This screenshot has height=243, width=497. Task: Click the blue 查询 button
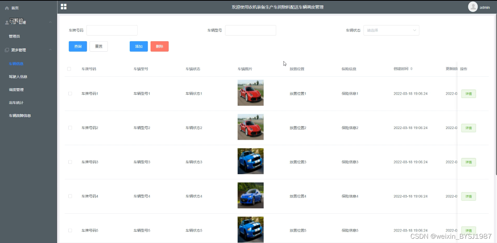coord(78,47)
